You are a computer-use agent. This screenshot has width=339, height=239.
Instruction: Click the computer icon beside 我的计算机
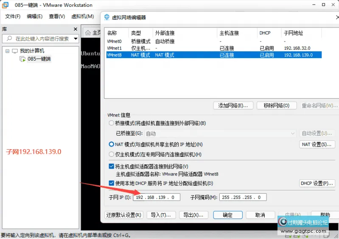coord(15,51)
